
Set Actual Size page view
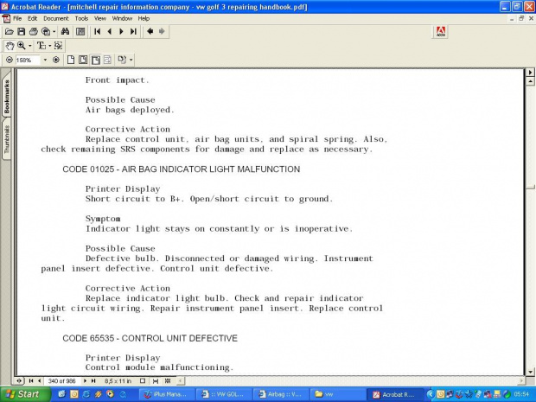(x=70, y=60)
